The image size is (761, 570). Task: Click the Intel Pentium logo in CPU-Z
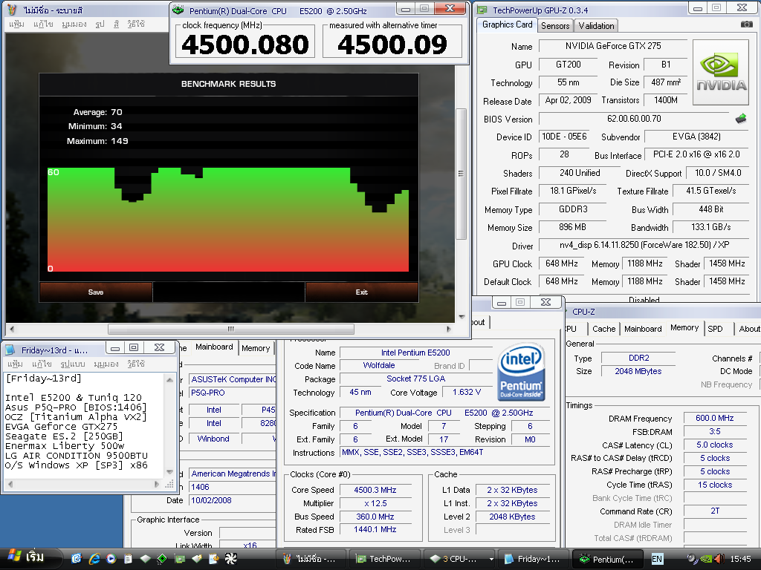coord(521,373)
